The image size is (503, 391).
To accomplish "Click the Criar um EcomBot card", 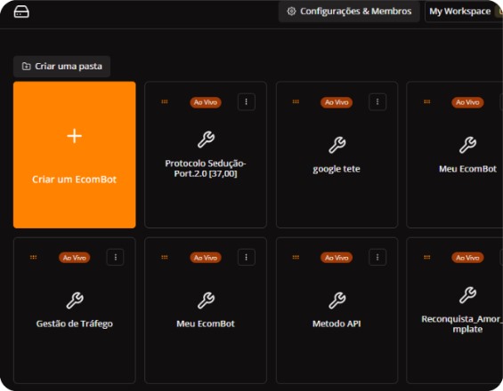I will 75,155.
